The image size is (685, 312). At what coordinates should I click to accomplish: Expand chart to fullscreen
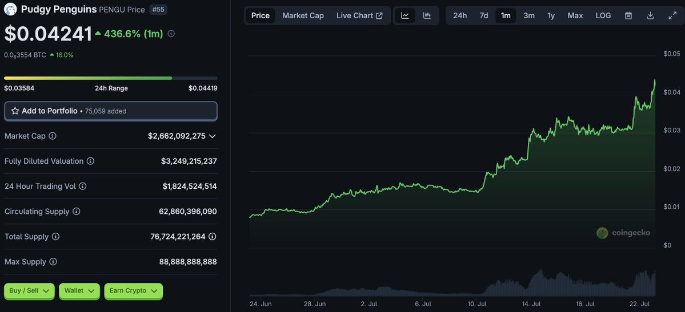pos(672,16)
